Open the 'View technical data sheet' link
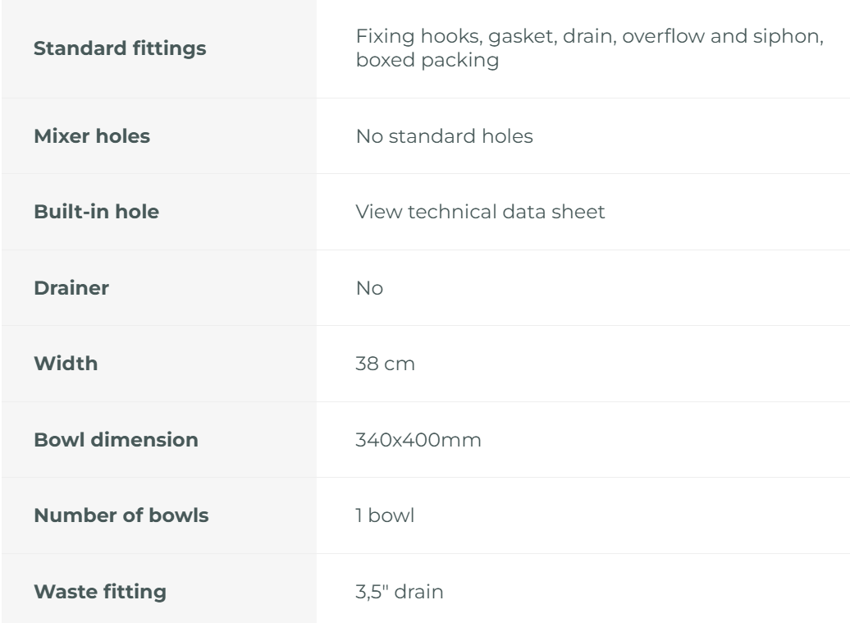Screen dimensions: 850x623 coord(480,212)
